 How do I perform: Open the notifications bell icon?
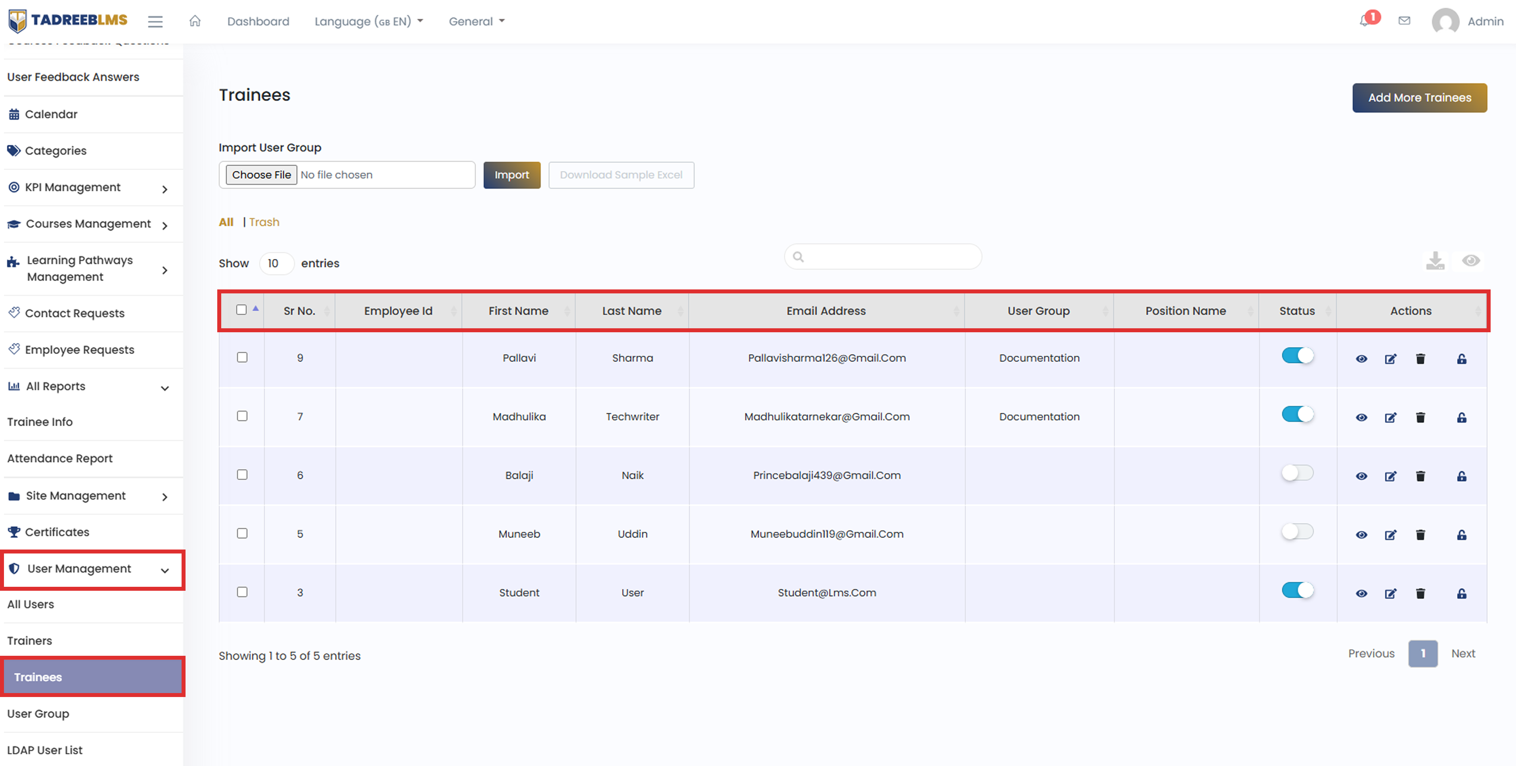(x=1365, y=21)
